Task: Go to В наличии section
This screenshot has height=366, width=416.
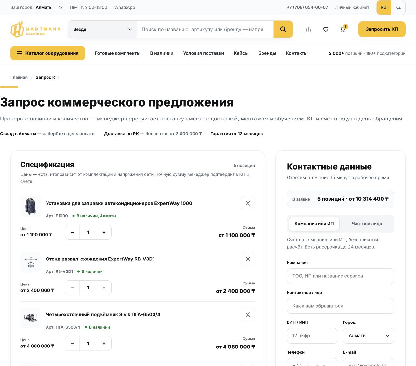Action: click(x=162, y=53)
